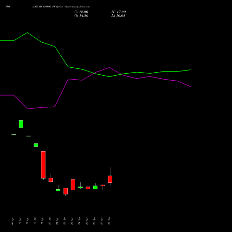Select the last red candle above 30 Apr

pyautogui.click(x=110, y=179)
